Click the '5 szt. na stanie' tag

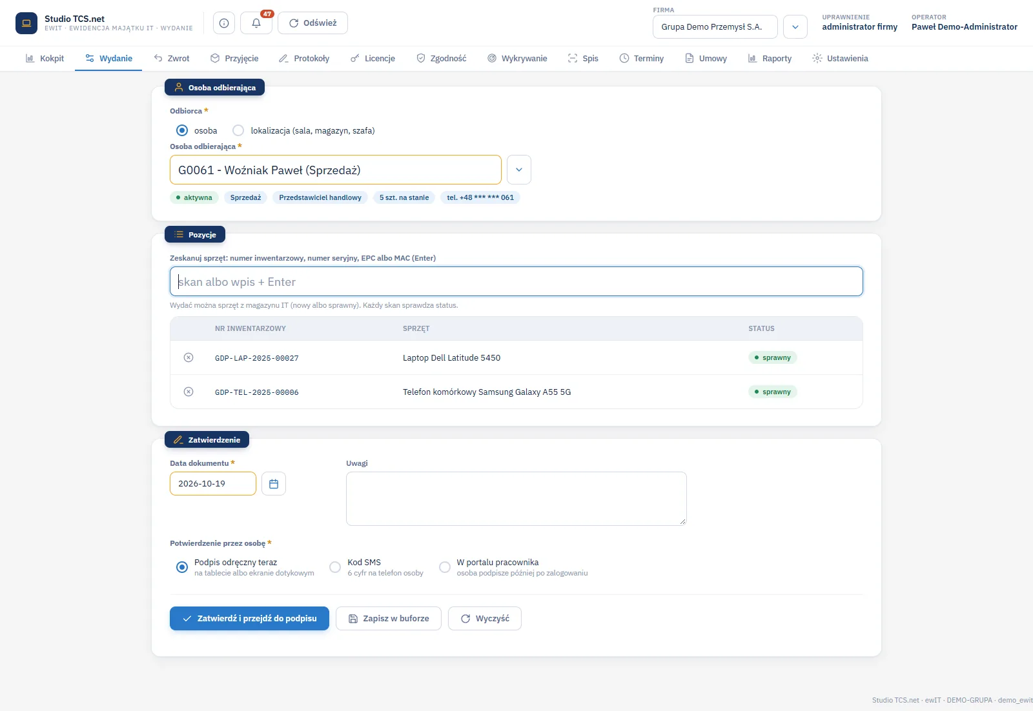point(404,197)
